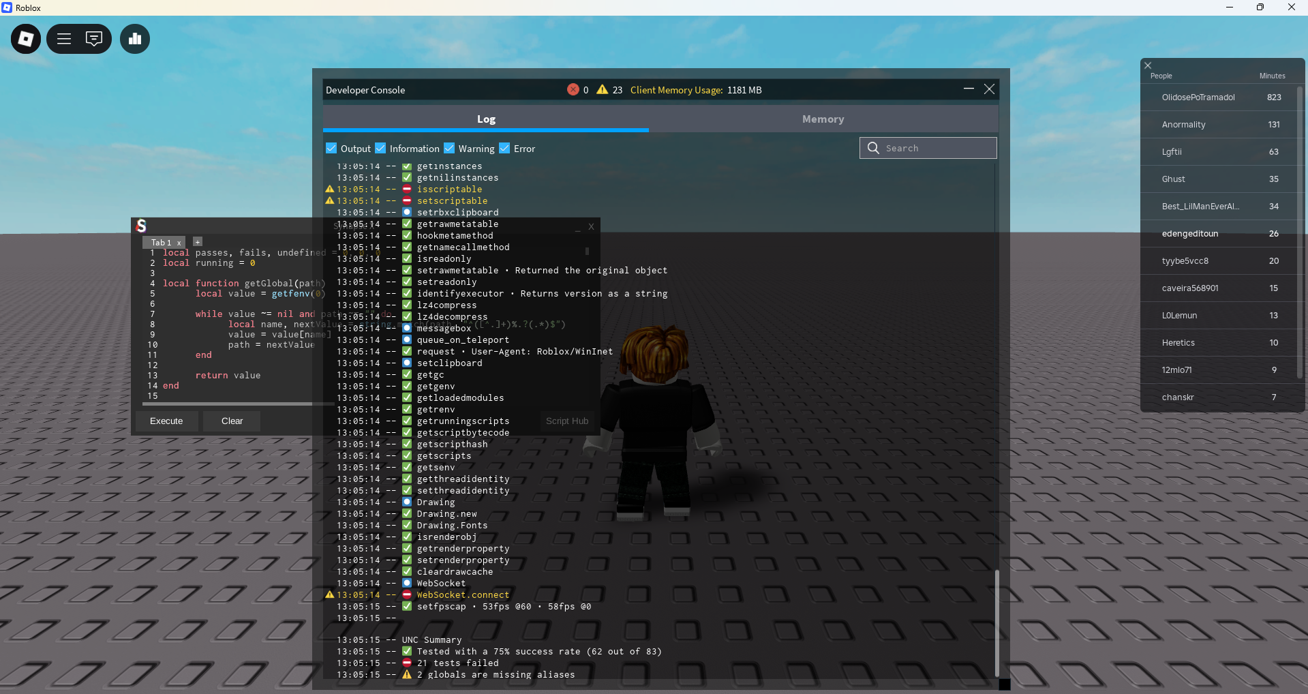Click red fail icon beside 21 tests failed
This screenshot has height=694, width=1308.
407,663
